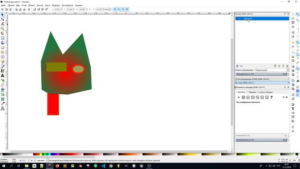Expand Export PNG image panel header
300x169 pixels.
(262, 79)
